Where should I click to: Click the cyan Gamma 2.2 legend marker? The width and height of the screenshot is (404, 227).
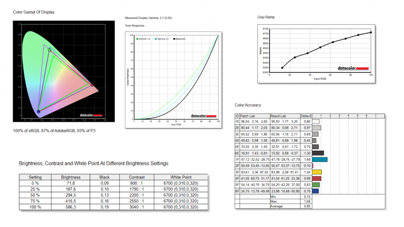click(x=155, y=38)
